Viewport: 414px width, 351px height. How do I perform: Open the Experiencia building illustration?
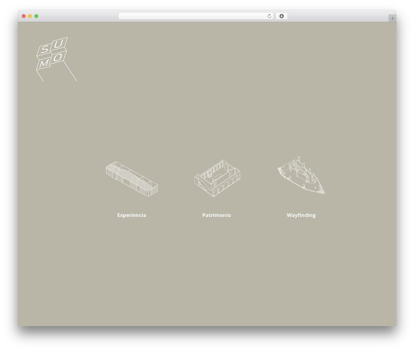click(x=132, y=179)
